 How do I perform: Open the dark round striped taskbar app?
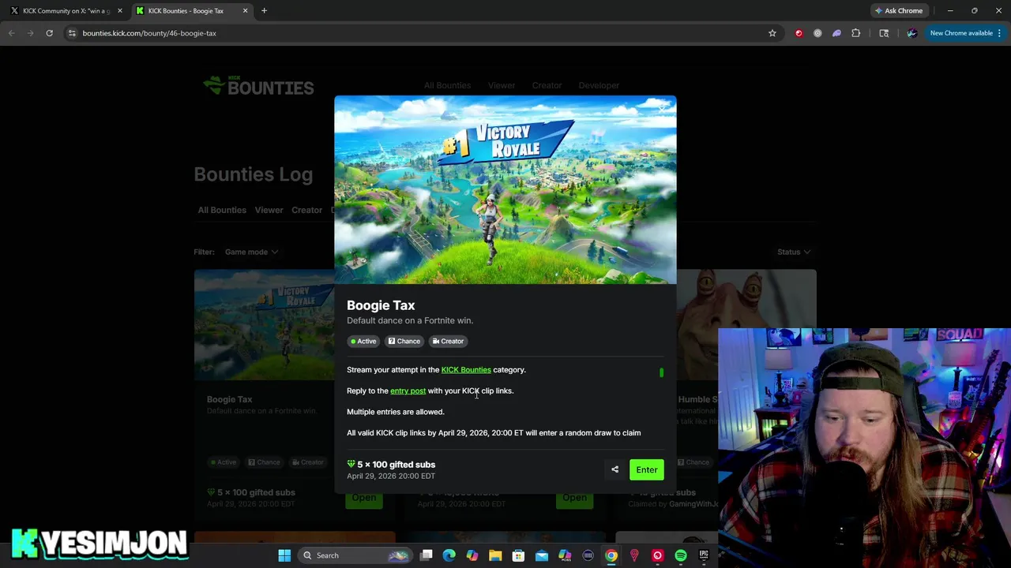click(x=588, y=555)
